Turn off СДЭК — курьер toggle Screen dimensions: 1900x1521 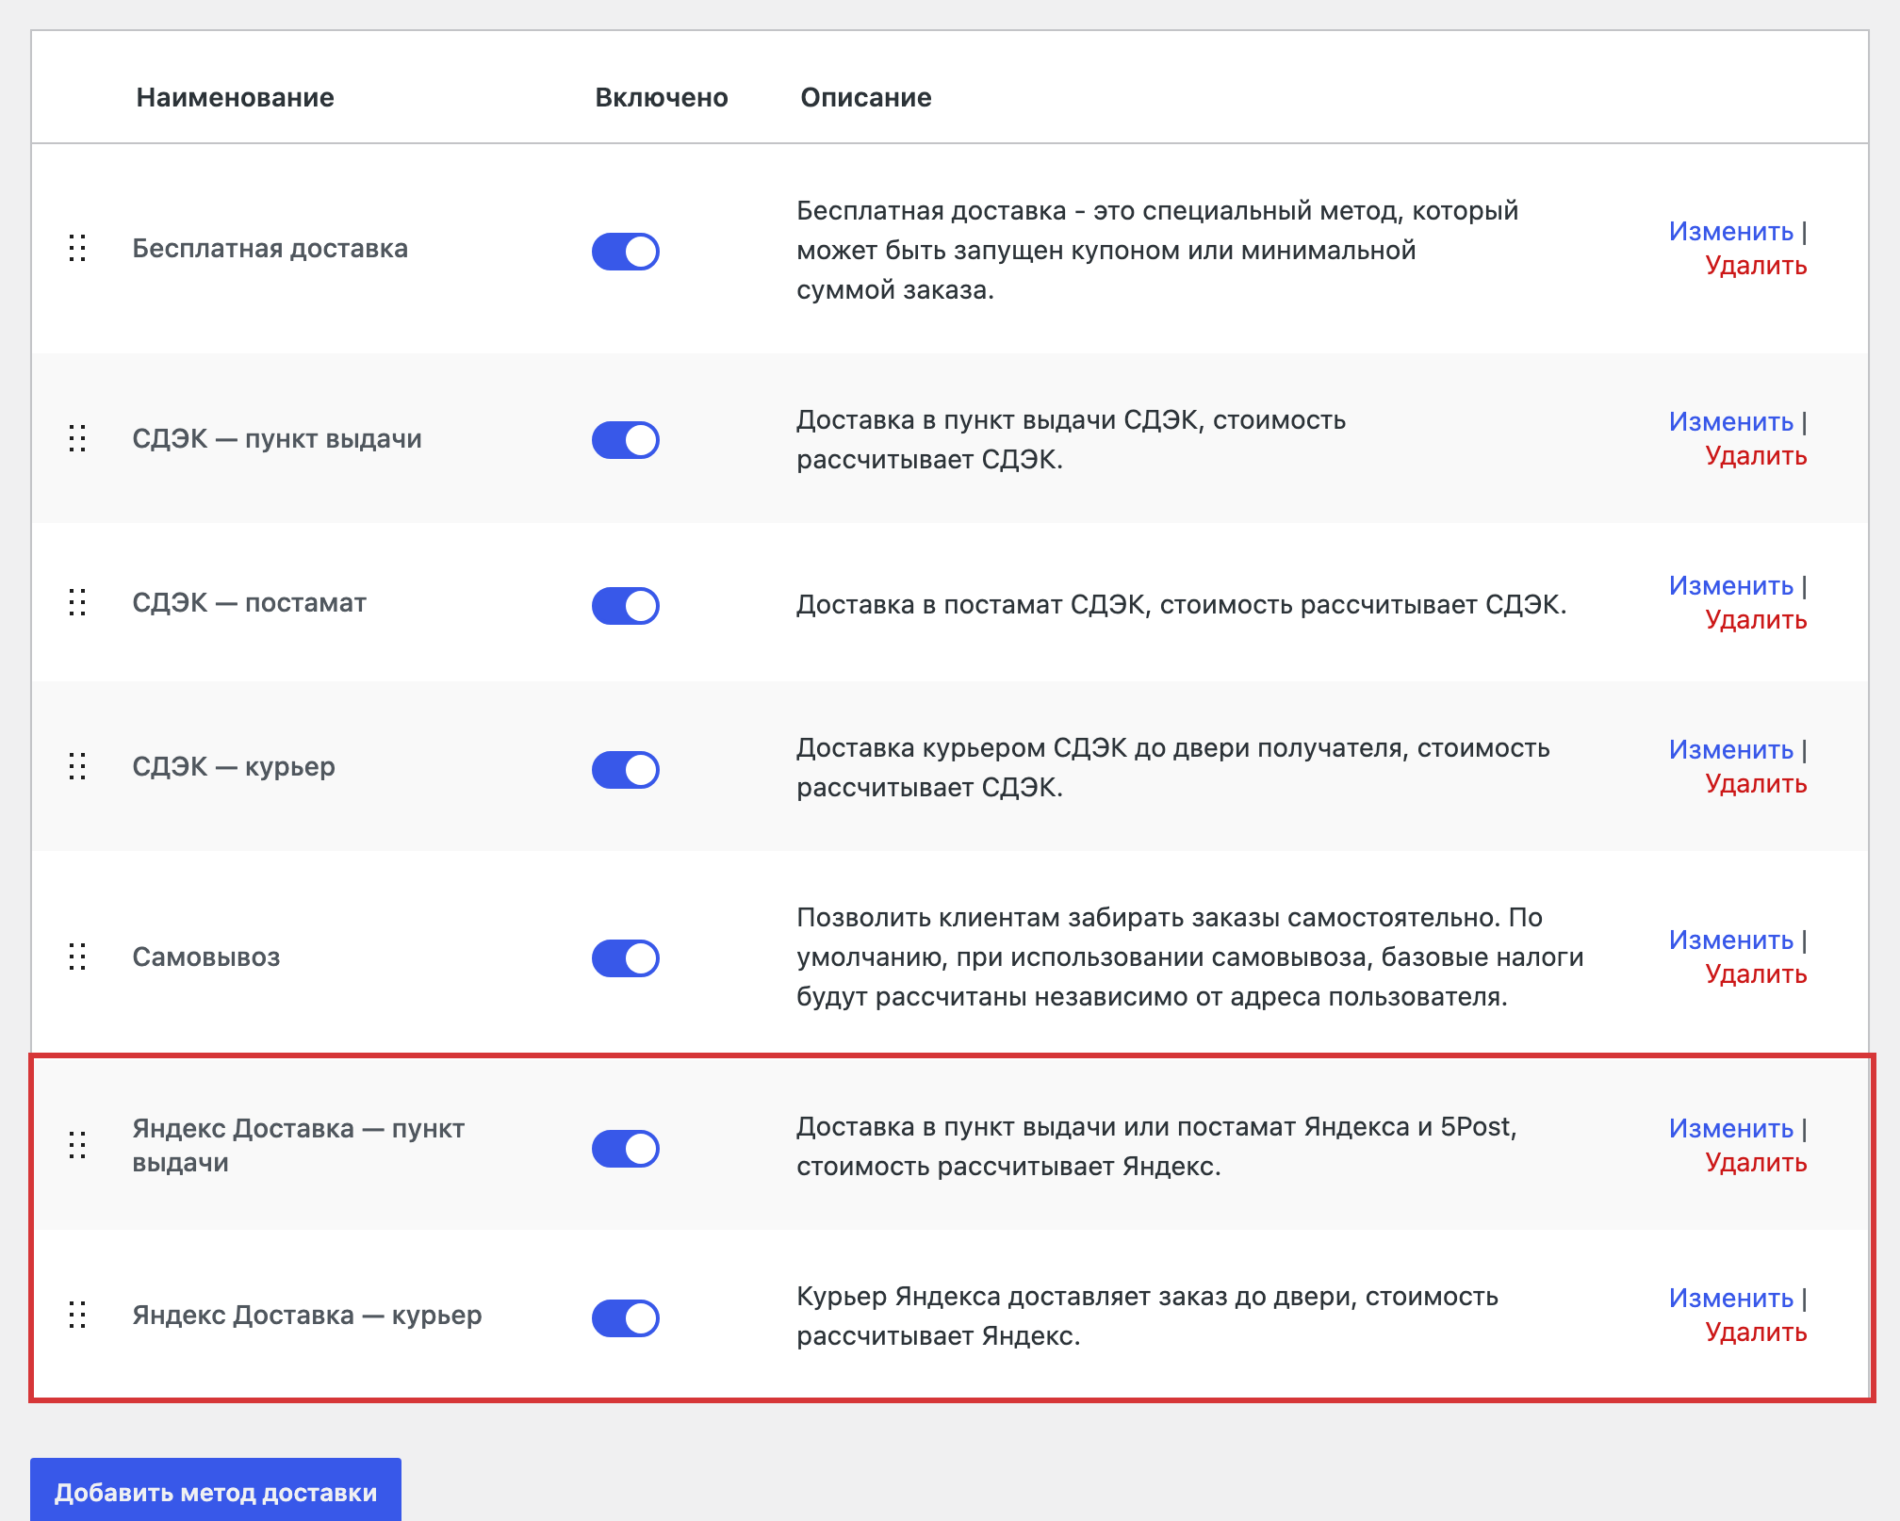626,770
